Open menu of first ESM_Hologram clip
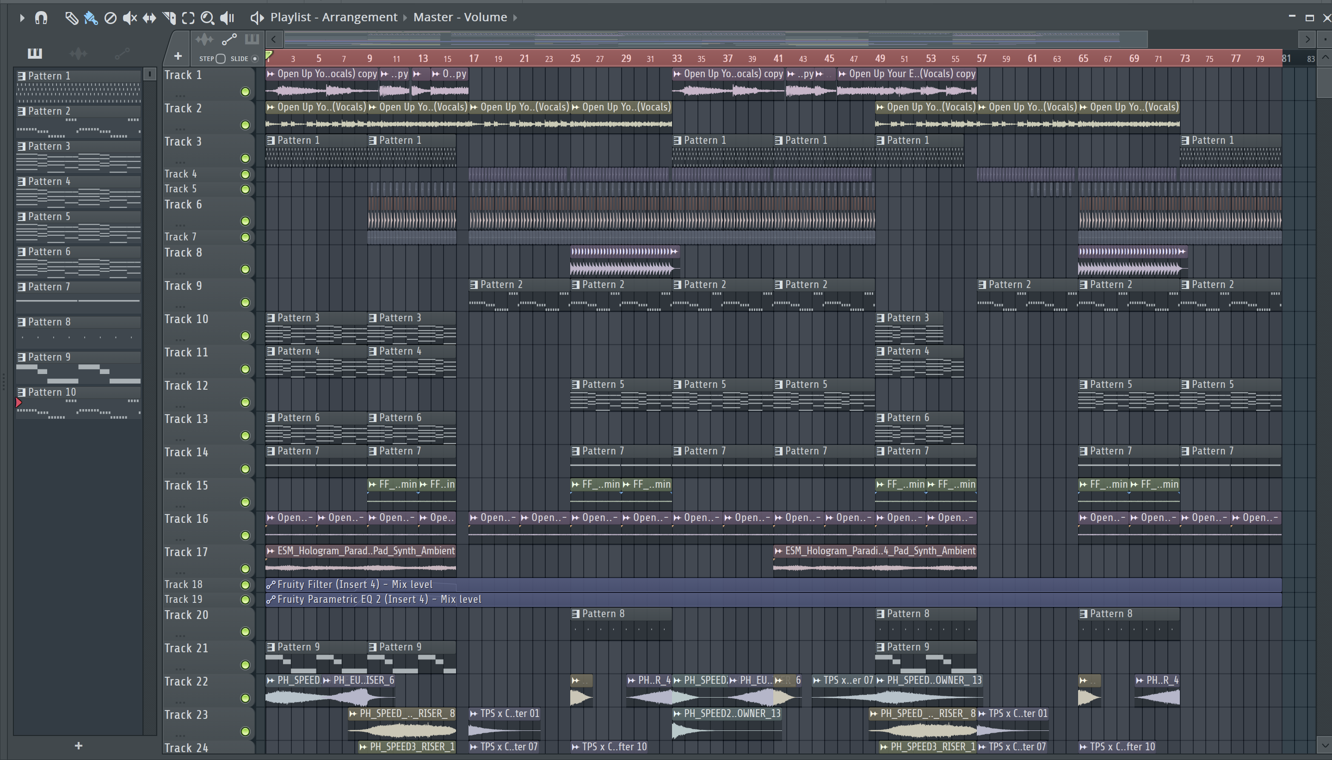 click(271, 551)
